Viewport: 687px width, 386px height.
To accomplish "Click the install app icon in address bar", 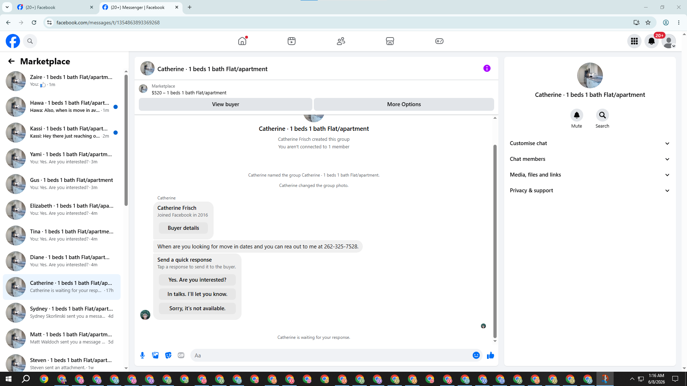I will (637, 23).
